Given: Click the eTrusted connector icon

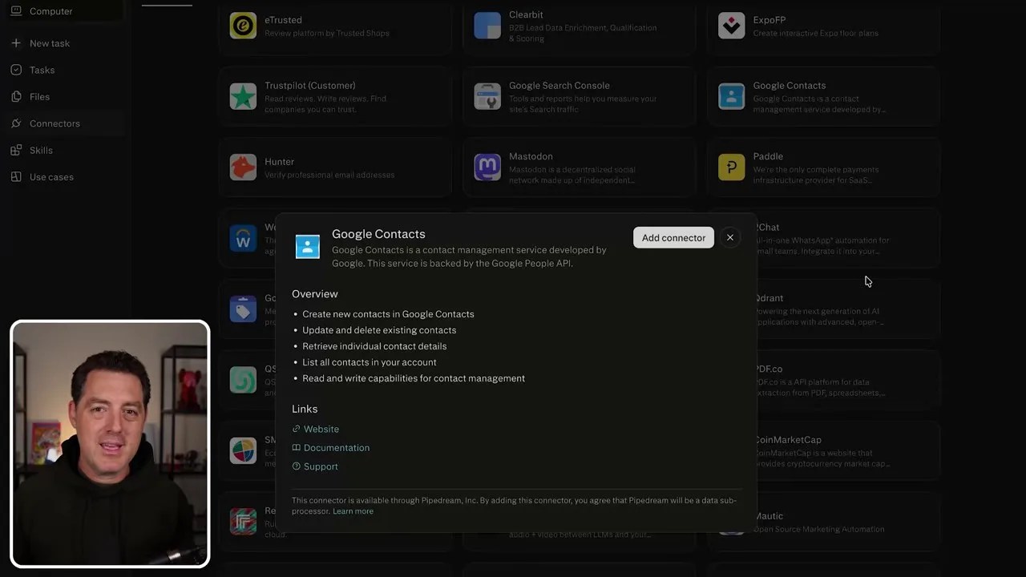Looking at the screenshot, I should pyautogui.click(x=243, y=26).
